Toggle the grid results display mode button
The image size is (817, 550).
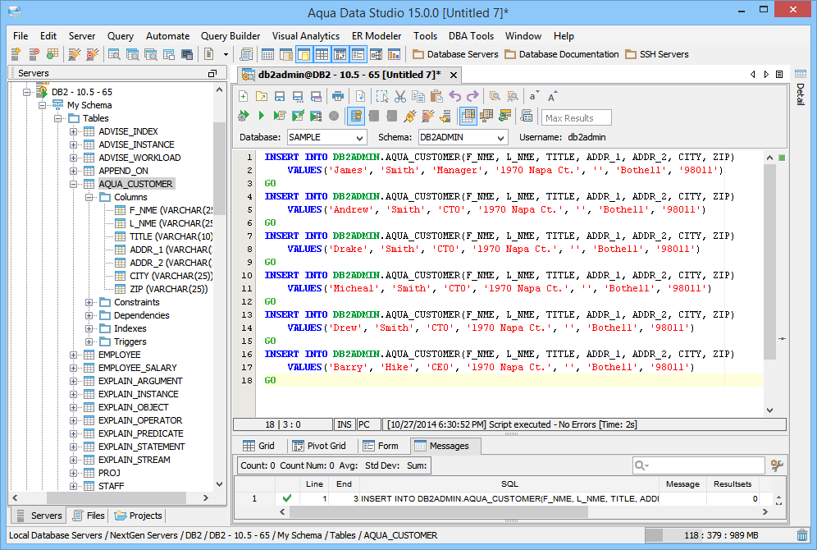tap(468, 117)
